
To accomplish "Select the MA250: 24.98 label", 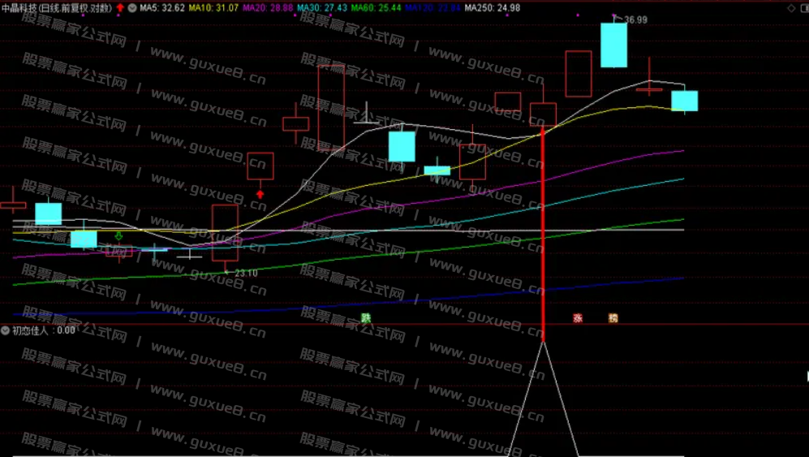I will pos(493,7).
